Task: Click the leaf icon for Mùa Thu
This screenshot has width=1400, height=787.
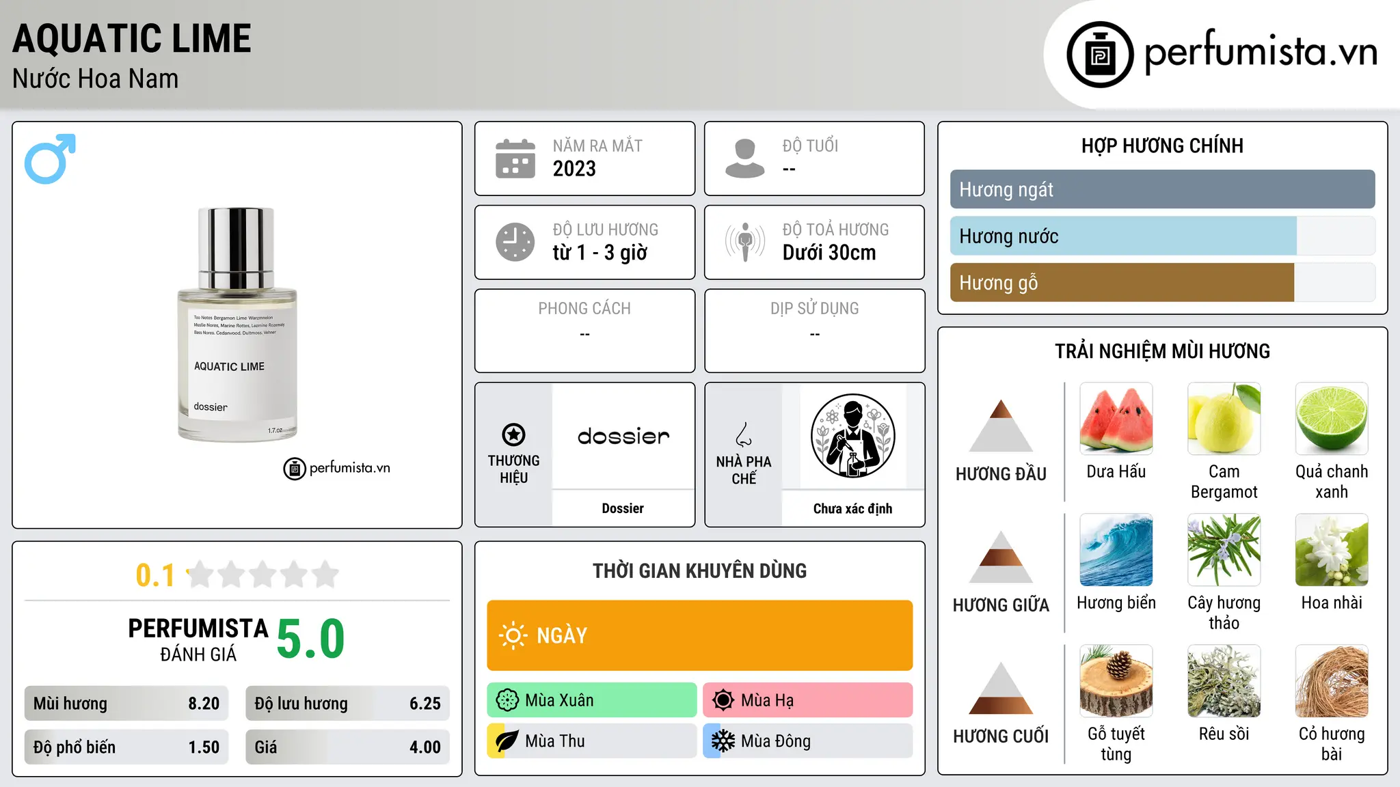Action: click(507, 741)
